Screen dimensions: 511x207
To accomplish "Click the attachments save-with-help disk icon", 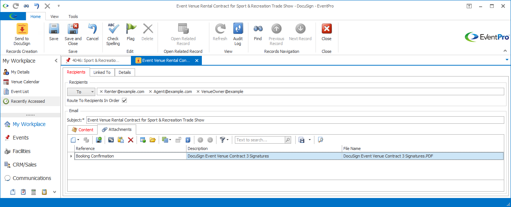I will pos(99,140).
